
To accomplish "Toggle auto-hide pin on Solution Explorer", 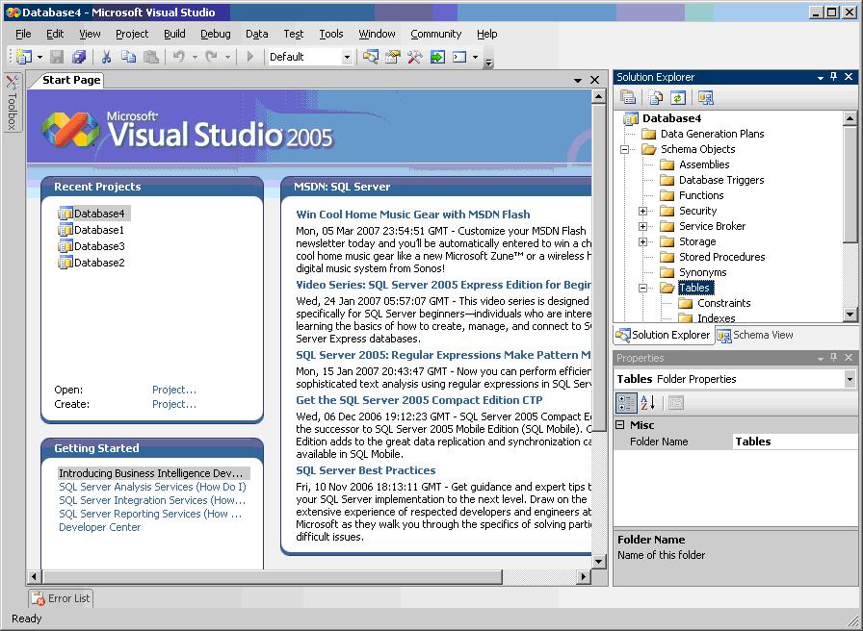I will [834, 77].
